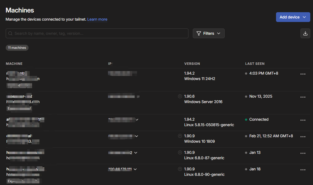The width and height of the screenshot is (313, 185).
Task: Open the three-dot menu for Windows 10 1809 machine
Action: 303,137
